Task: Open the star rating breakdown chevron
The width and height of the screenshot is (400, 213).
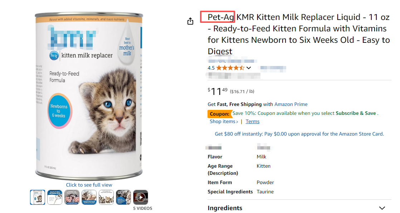Action: click(x=249, y=68)
